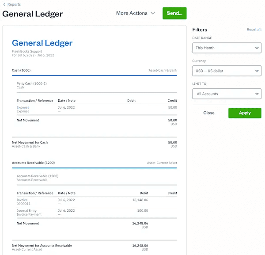Click the back chevron beside Reports
The height and width of the screenshot is (255, 265).
(x=4, y=4)
